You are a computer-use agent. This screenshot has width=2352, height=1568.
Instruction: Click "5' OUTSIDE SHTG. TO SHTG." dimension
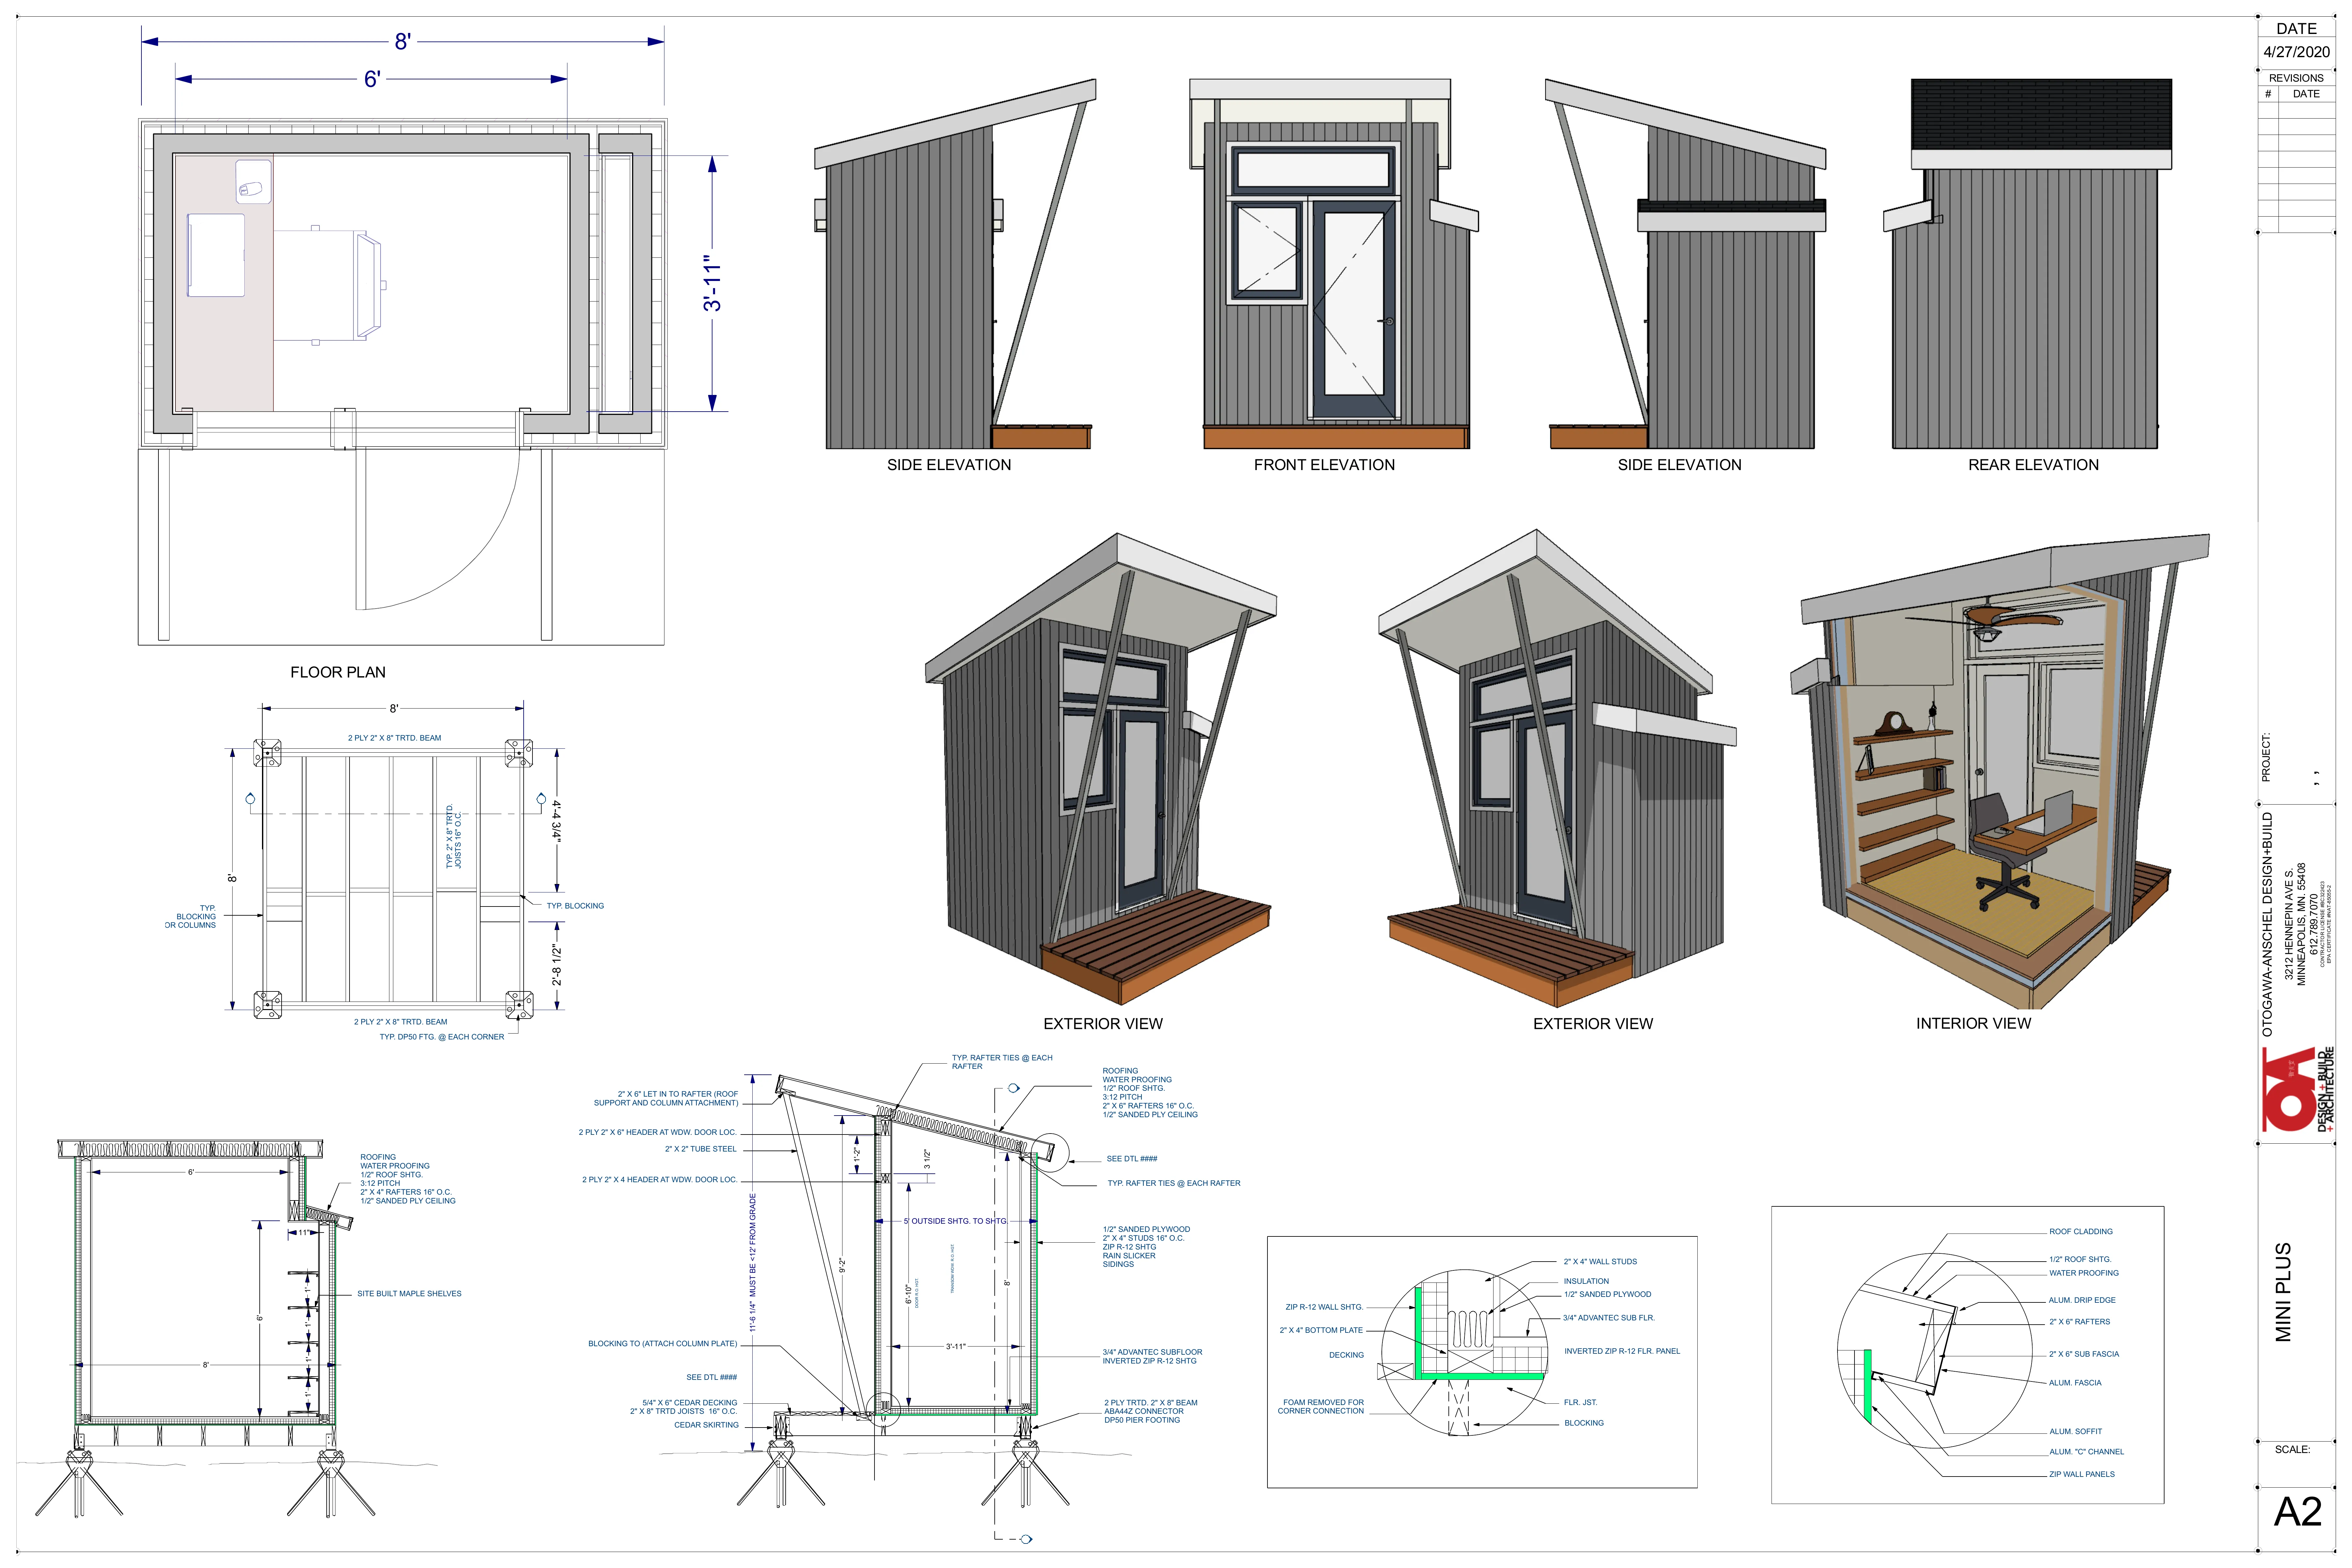[955, 1221]
